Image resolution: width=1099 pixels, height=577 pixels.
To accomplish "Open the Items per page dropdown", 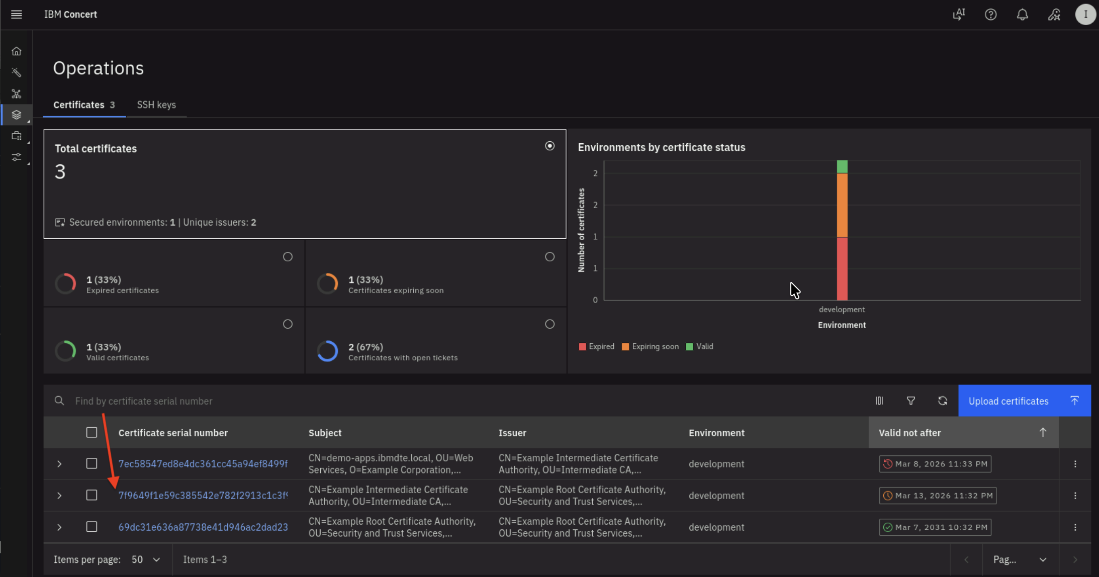I will click(x=145, y=559).
